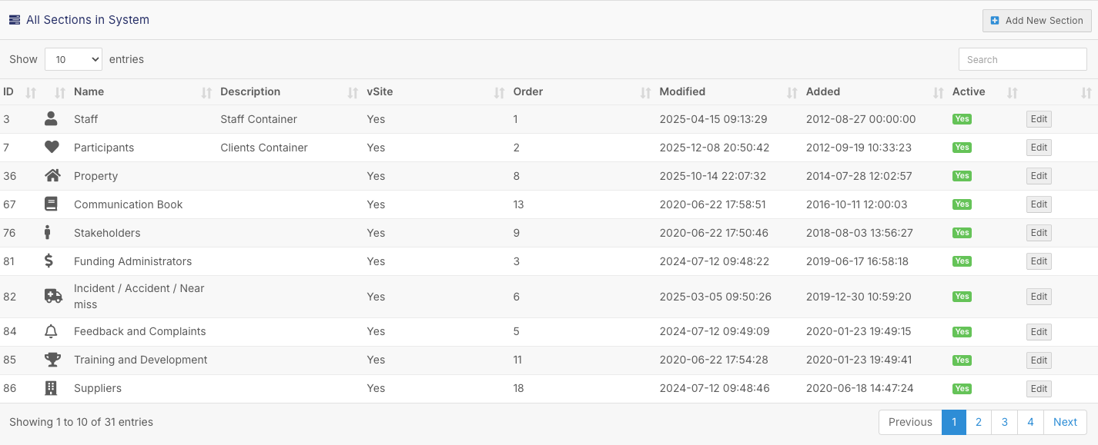Click the ID value 76

(x=10, y=233)
